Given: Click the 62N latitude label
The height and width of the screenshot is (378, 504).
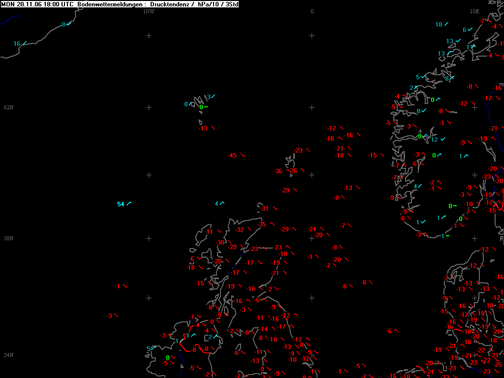Looking at the screenshot, I should [x=8, y=107].
